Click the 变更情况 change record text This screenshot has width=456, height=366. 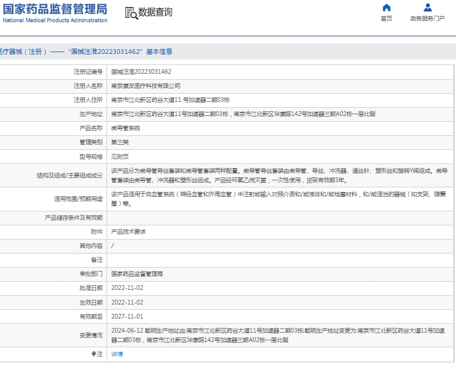point(277,335)
